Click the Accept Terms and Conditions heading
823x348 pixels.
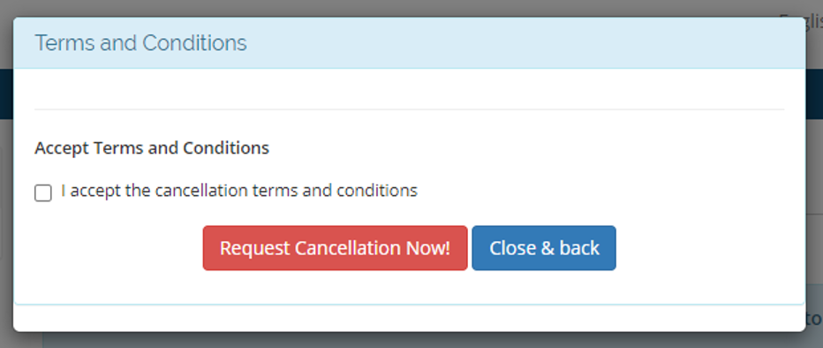pyautogui.click(x=152, y=148)
